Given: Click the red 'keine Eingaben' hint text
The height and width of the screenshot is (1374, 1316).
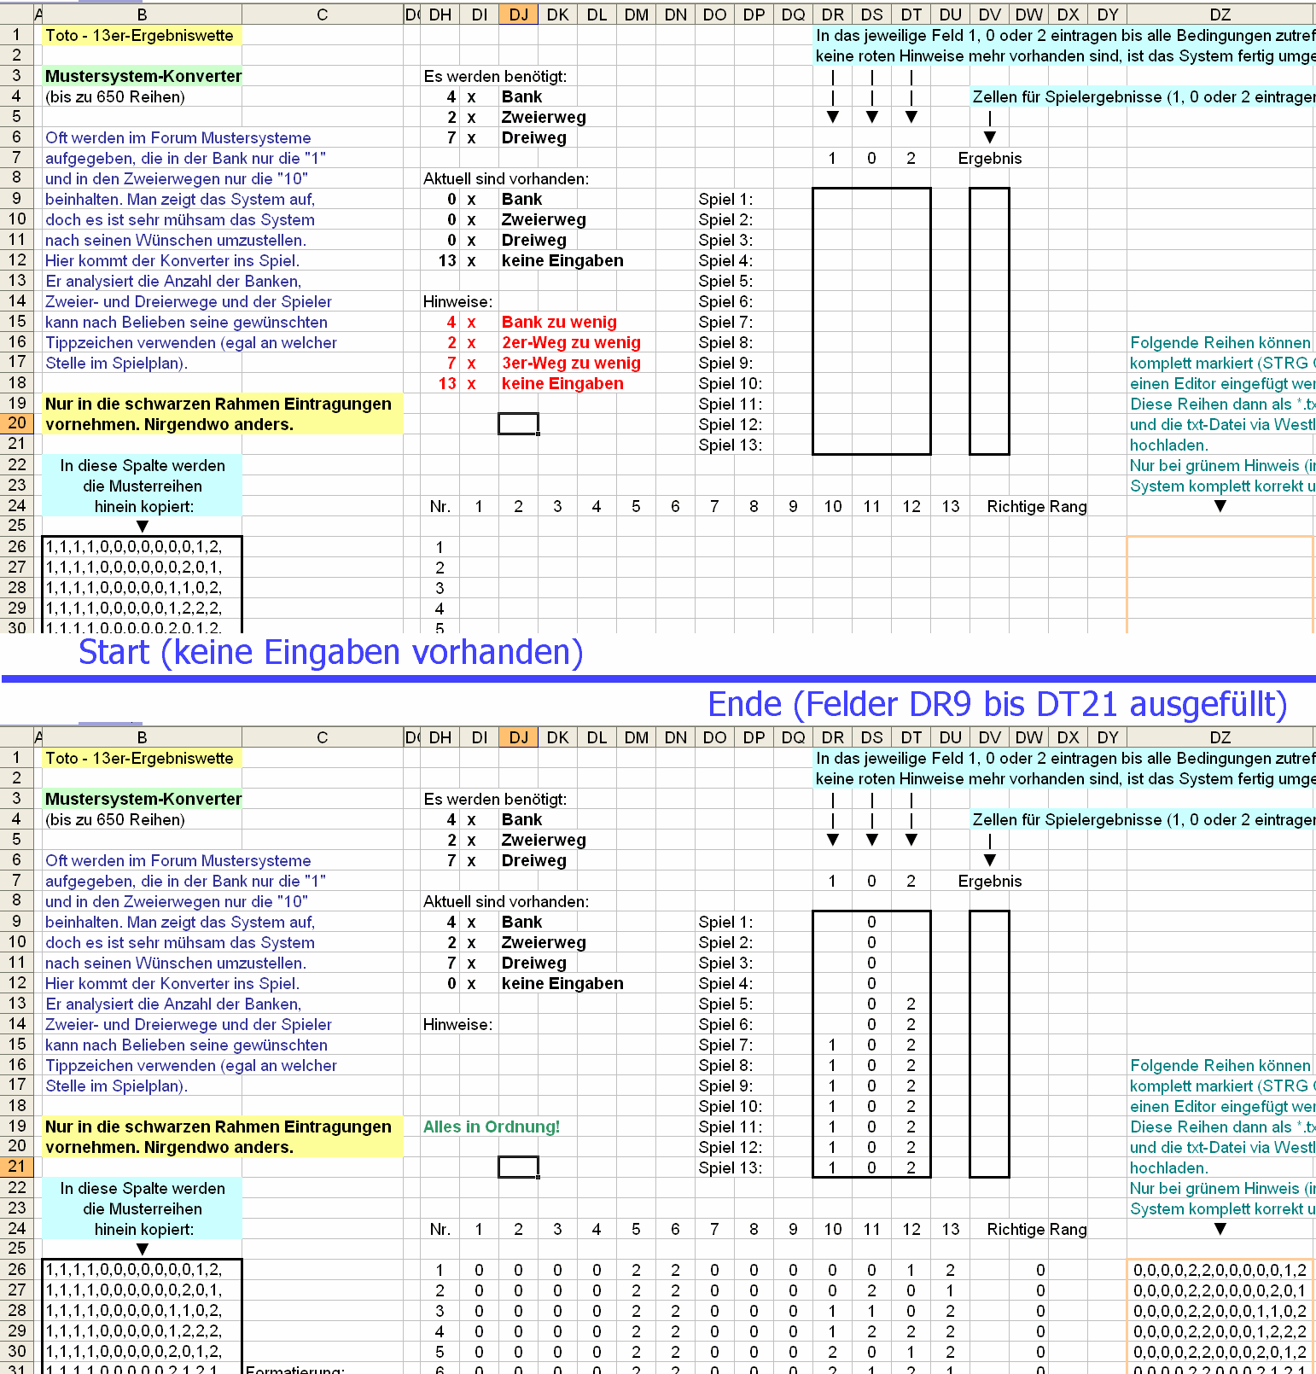Looking at the screenshot, I should 562,383.
